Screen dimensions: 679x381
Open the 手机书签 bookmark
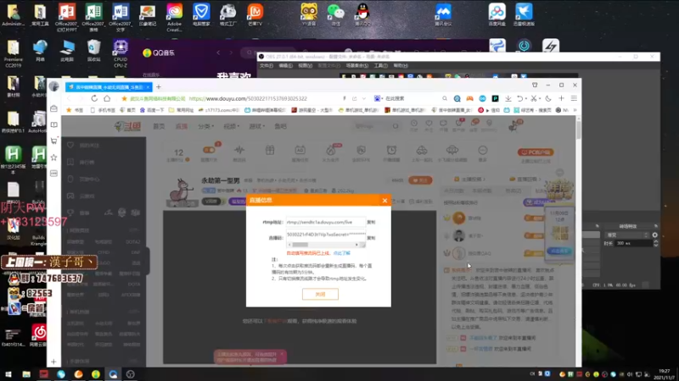coord(103,110)
